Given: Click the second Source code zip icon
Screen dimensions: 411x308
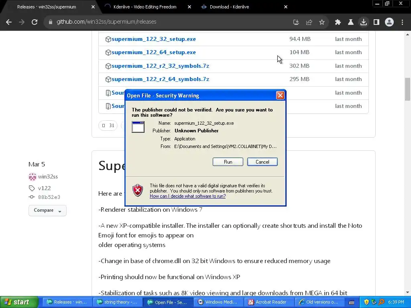Looking at the screenshot, I should point(108,106).
